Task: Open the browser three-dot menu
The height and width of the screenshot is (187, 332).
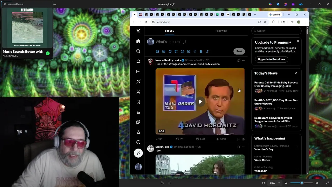Action: click(305, 22)
